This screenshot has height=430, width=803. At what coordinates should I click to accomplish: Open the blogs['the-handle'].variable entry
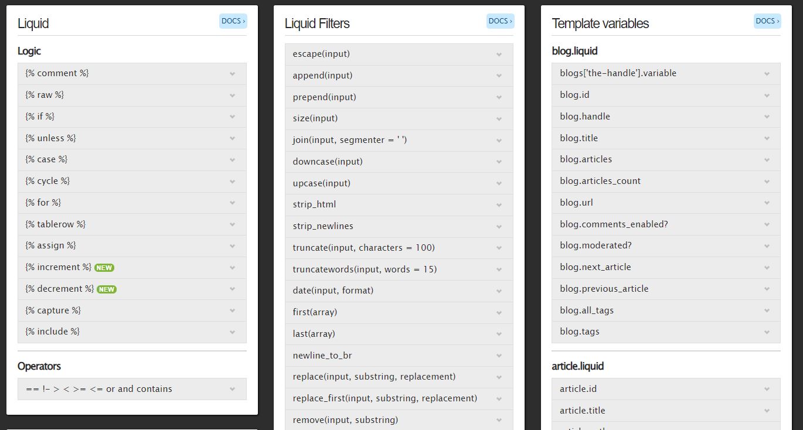[666, 74]
